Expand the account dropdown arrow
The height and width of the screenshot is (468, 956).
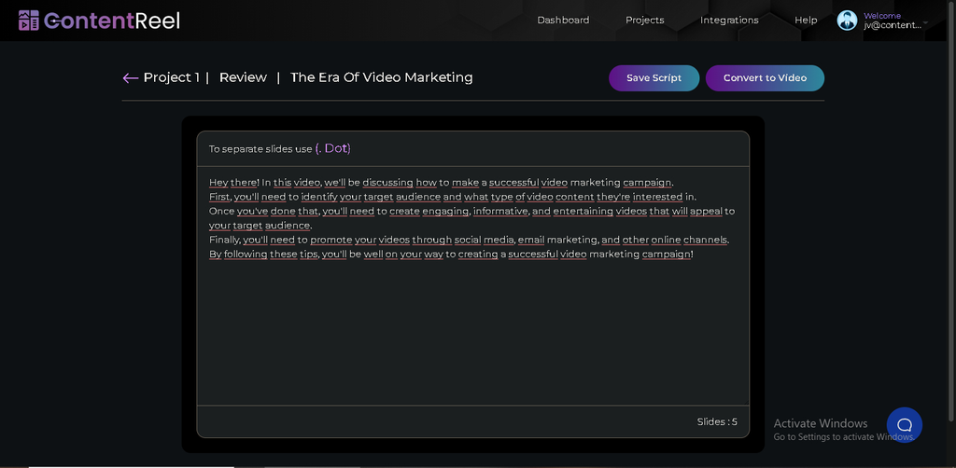click(925, 23)
